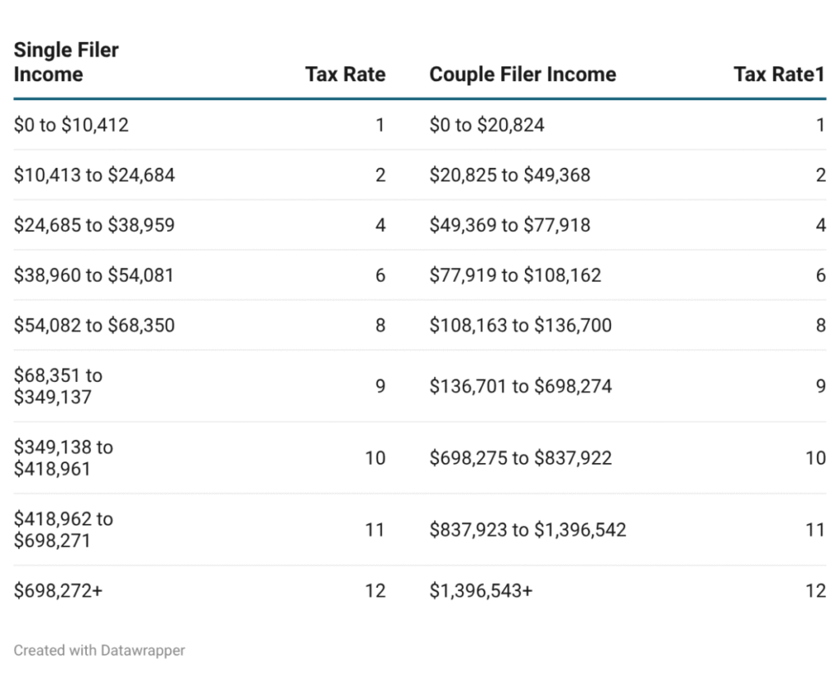Screen dimensions: 840x673
Task: Select the "$0 to $20,824" couple cell
Action: tap(487, 125)
